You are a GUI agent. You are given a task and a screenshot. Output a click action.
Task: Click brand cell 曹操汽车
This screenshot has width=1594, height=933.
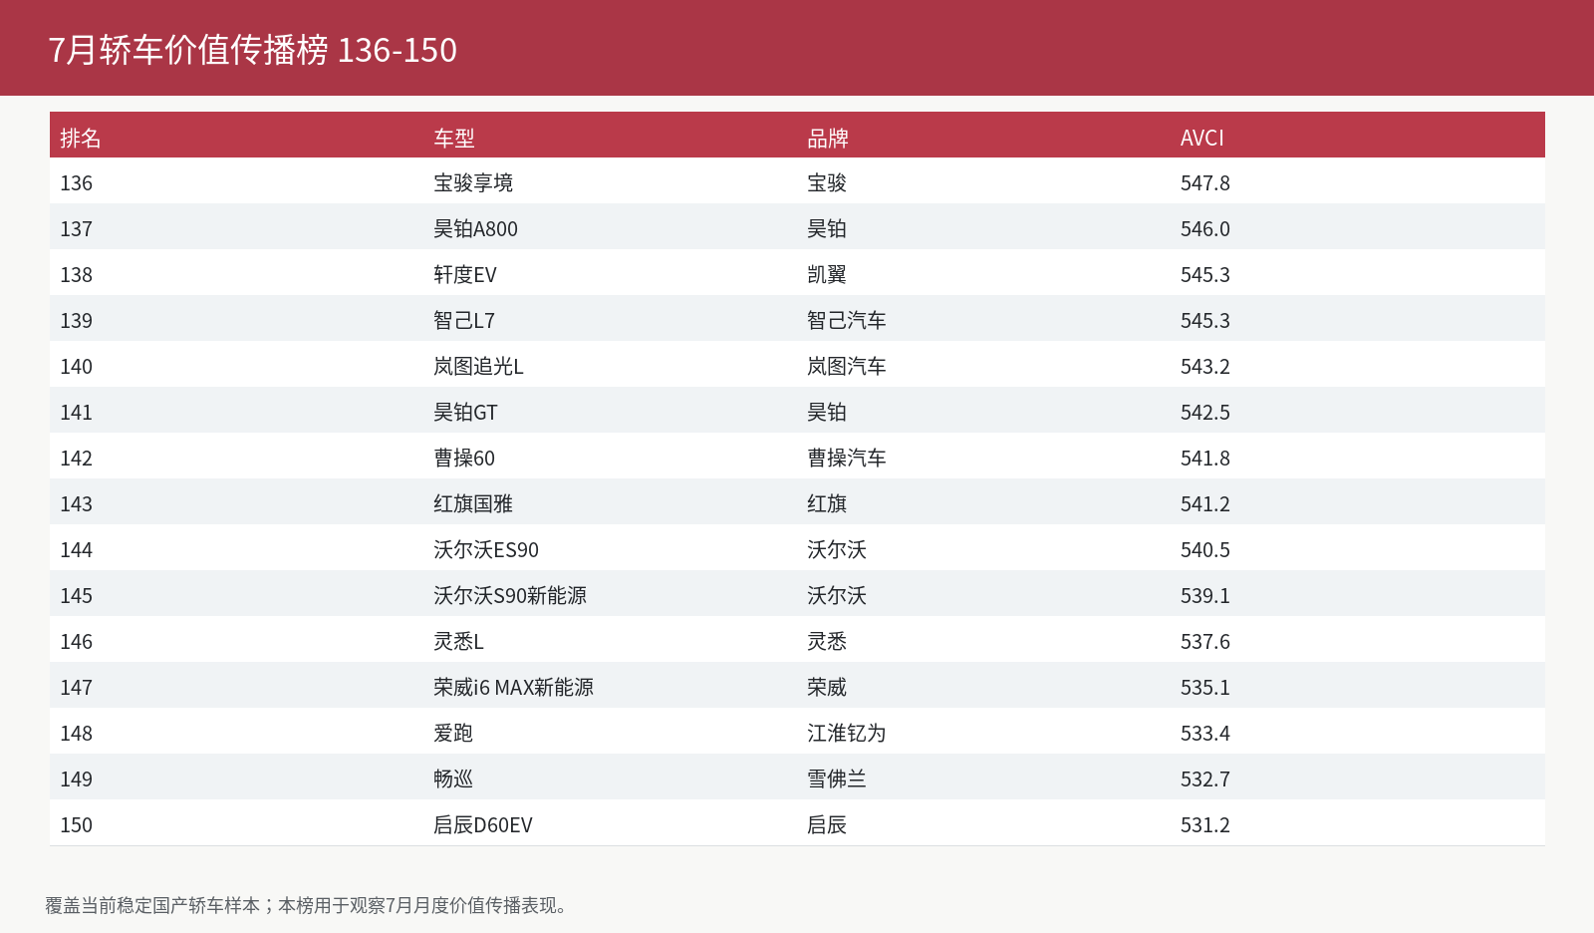tap(847, 459)
